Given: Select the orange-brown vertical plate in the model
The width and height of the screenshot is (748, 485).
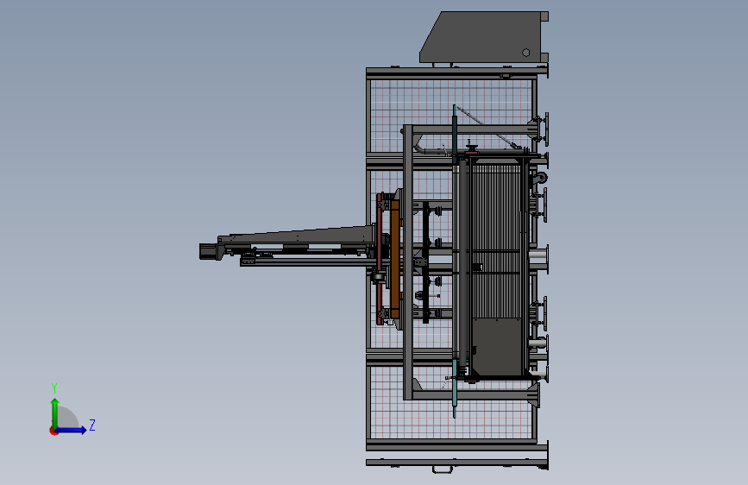Looking at the screenshot, I should [394, 258].
